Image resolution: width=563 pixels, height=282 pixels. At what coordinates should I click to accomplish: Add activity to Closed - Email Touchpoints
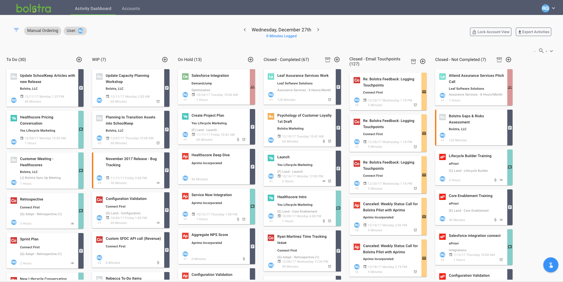(x=423, y=61)
